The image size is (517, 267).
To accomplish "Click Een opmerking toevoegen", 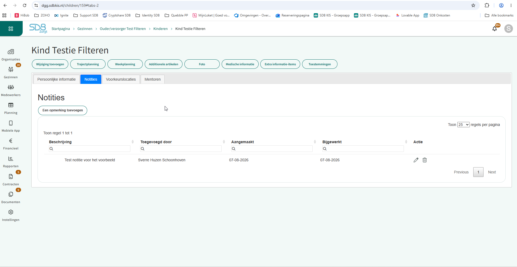I will [x=63, y=110].
